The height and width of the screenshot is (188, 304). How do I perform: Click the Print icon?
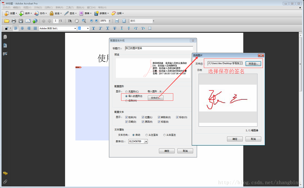pos(14,21)
